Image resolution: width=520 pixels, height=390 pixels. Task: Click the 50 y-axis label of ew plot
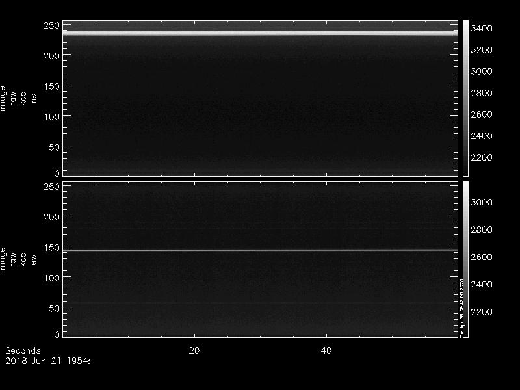click(x=55, y=308)
